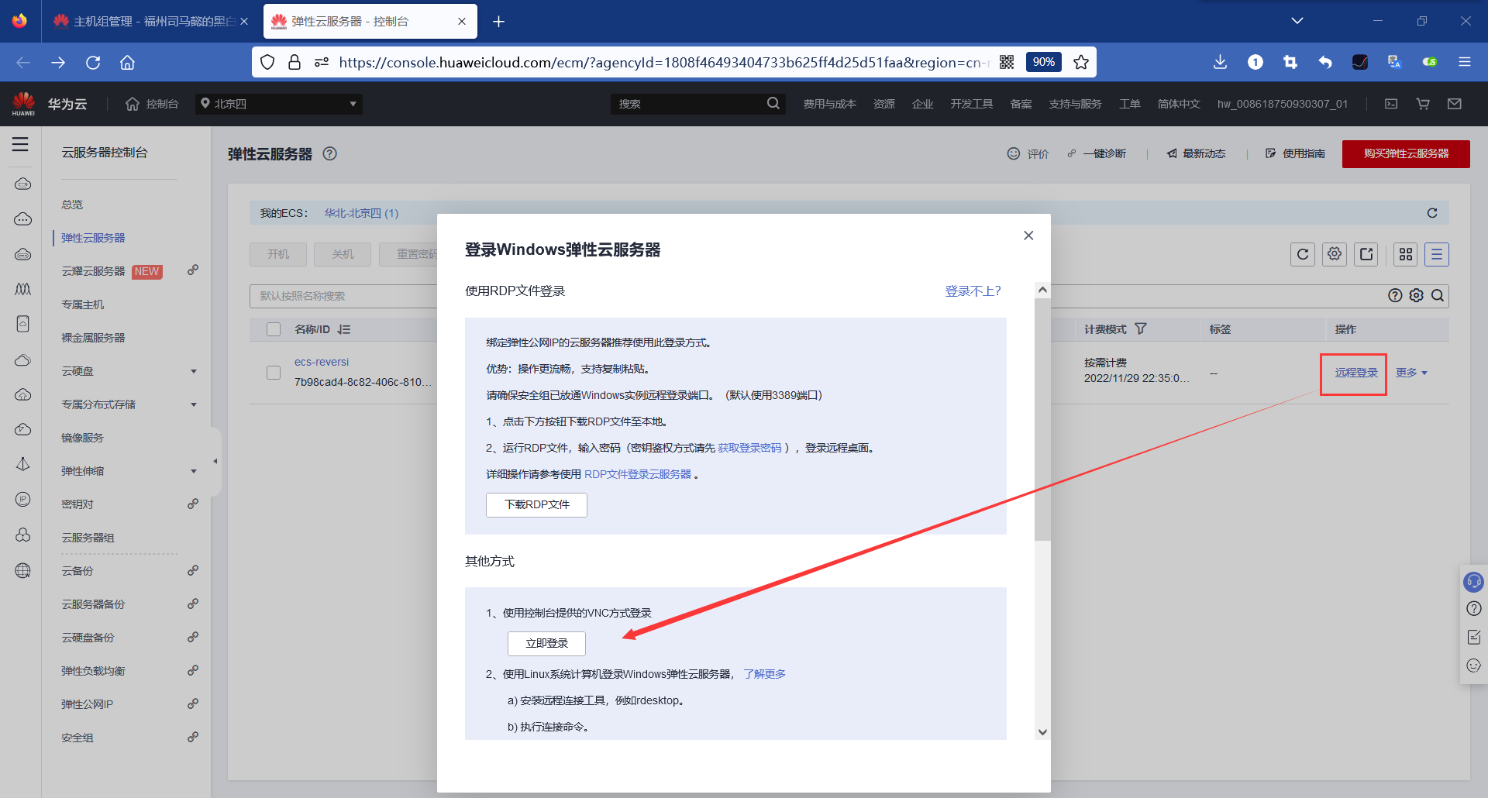Open the list settings gear icon
Image resolution: width=1488 pixels, height=798 pixels.
click(x=1334, y=254)
